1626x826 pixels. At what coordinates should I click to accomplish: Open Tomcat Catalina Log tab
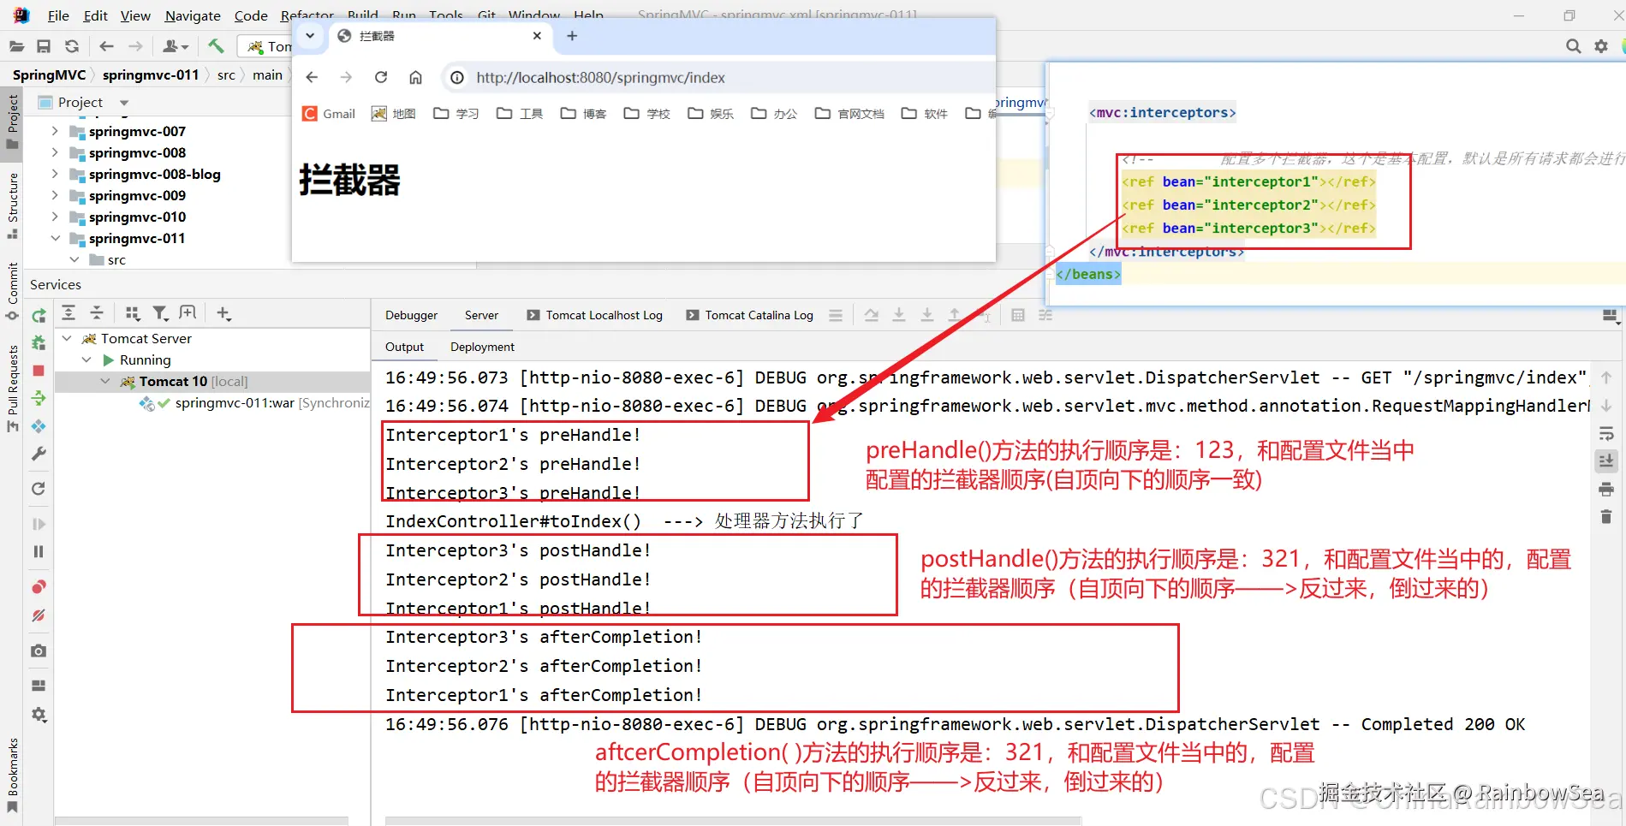pos(750,315)
